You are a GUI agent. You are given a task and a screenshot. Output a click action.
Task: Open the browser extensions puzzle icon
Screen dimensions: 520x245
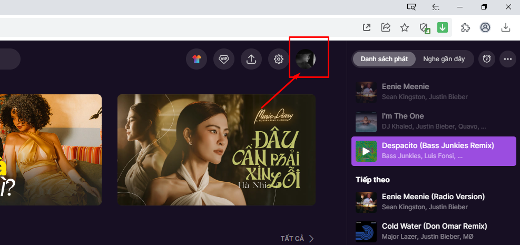click(x=466, y=27)
